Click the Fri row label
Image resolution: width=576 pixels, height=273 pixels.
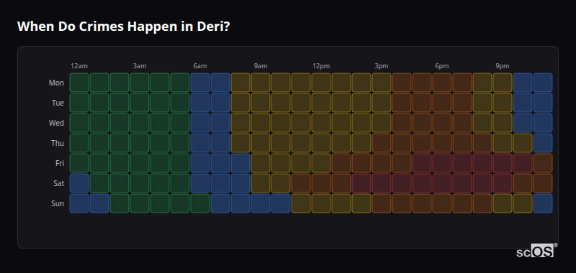[x=60, y=163]
